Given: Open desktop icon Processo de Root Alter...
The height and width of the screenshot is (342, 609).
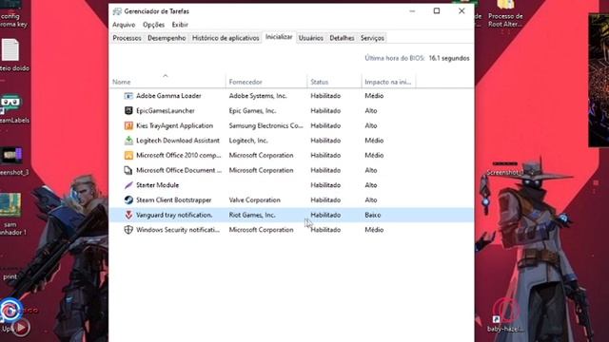Looking at the screenshot, I should pyautogui.click(x=505, y=14).
